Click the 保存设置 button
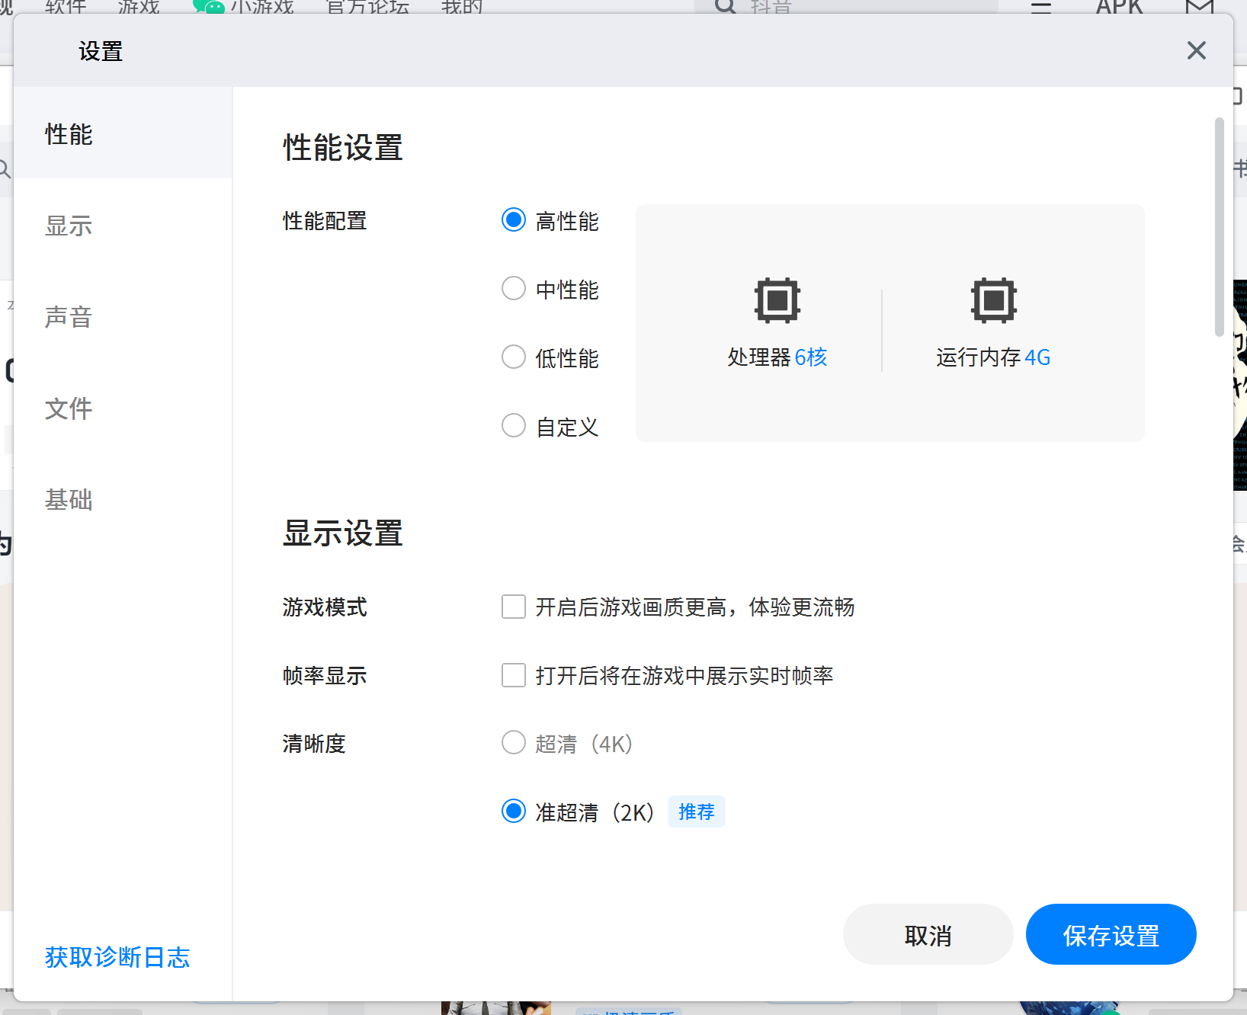 coord(1111,935)
